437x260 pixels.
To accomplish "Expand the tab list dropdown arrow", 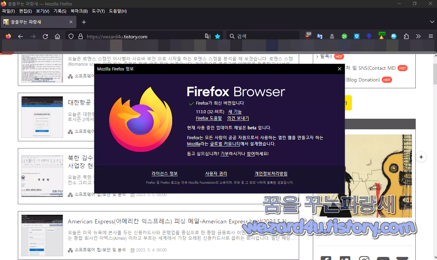I will [x=432, y=22].
